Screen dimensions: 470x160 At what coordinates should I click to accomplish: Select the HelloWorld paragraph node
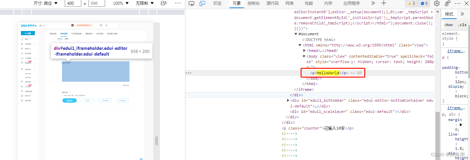point(329,73)
